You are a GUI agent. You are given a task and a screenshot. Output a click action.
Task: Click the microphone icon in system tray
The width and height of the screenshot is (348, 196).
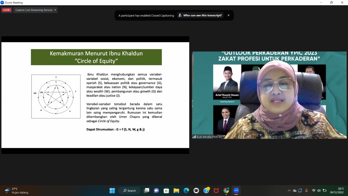306,191
